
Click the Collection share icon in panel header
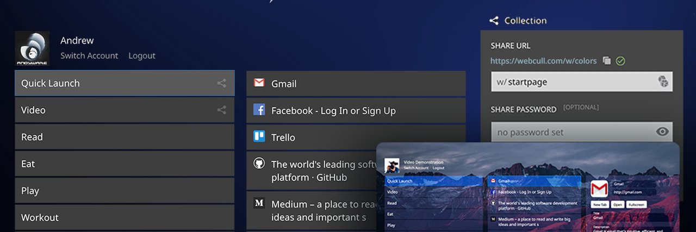pyautogui.click(x=494, y=21)
